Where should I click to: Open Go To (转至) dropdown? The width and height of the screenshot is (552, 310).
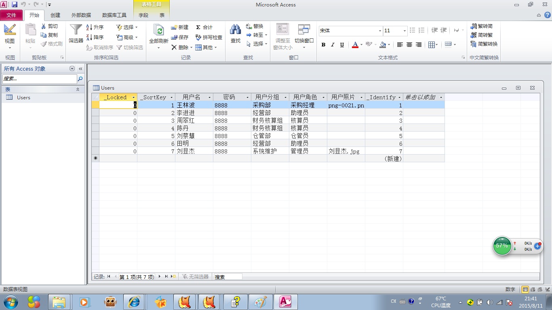click(x=257, y=35)
